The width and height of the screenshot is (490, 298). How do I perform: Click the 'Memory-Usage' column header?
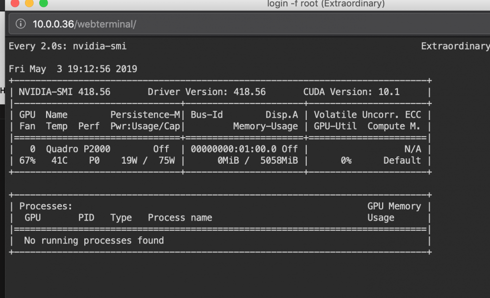[x=266, y=126]
